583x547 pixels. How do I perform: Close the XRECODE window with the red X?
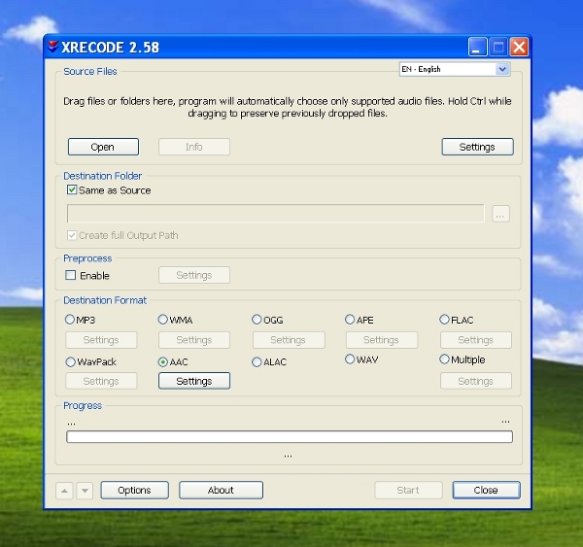[x=519, y=47]
